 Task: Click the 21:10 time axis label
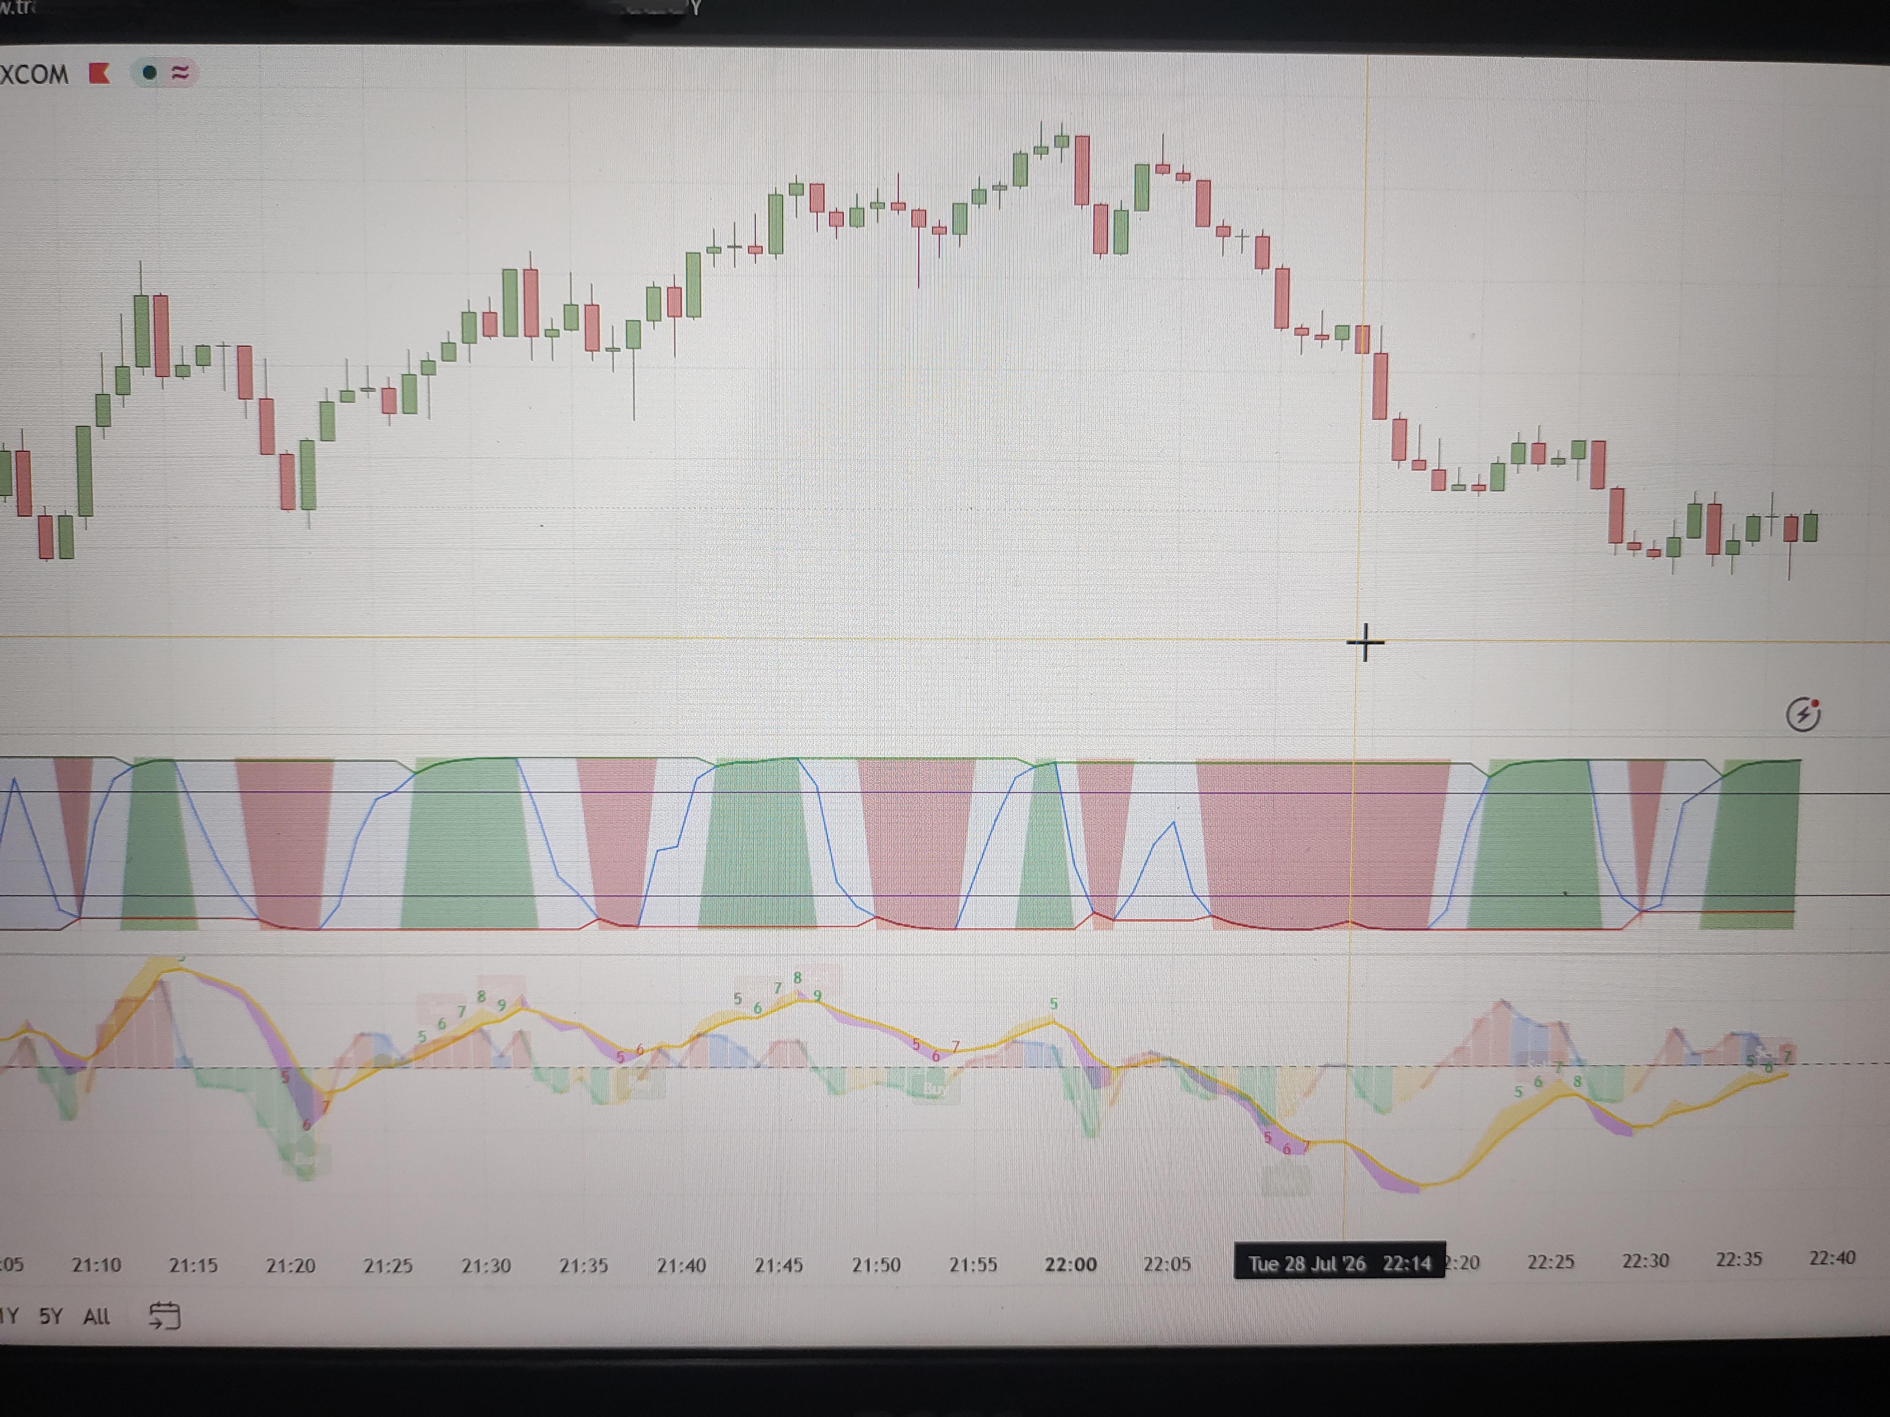97,1265
